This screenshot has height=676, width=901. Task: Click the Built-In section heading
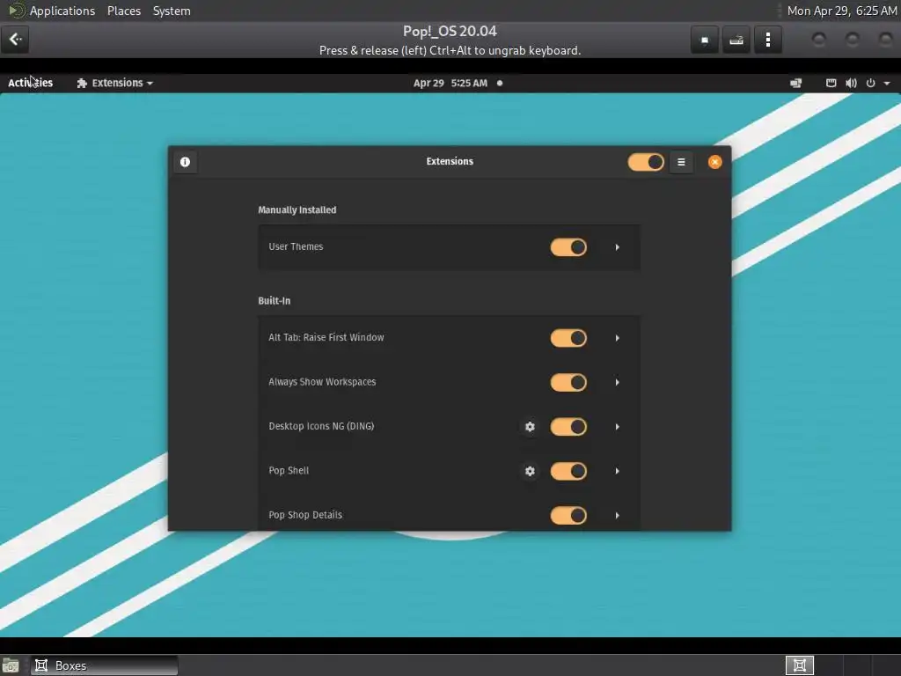tap(275, 301)
